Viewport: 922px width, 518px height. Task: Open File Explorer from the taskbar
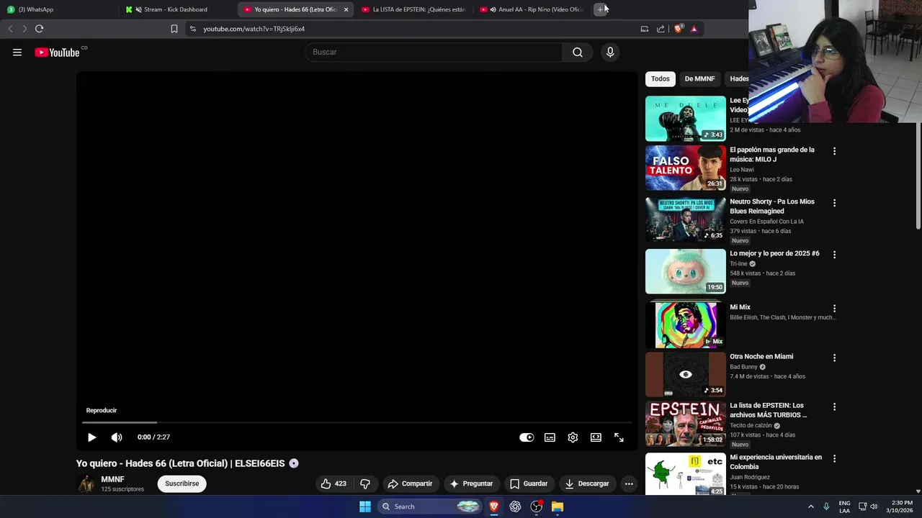[558, 506]
